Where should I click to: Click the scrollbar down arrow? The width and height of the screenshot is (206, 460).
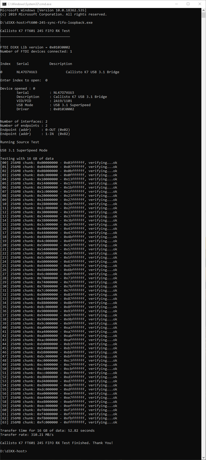[x=204, y=457]
